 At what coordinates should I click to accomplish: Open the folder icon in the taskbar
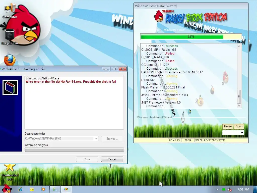coord(32,189)
